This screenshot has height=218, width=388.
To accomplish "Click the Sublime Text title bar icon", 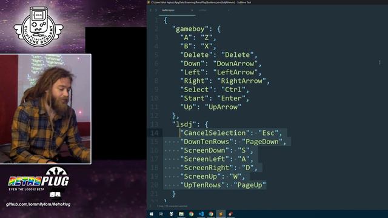I will pyautogui.click(x=149, y=2).
